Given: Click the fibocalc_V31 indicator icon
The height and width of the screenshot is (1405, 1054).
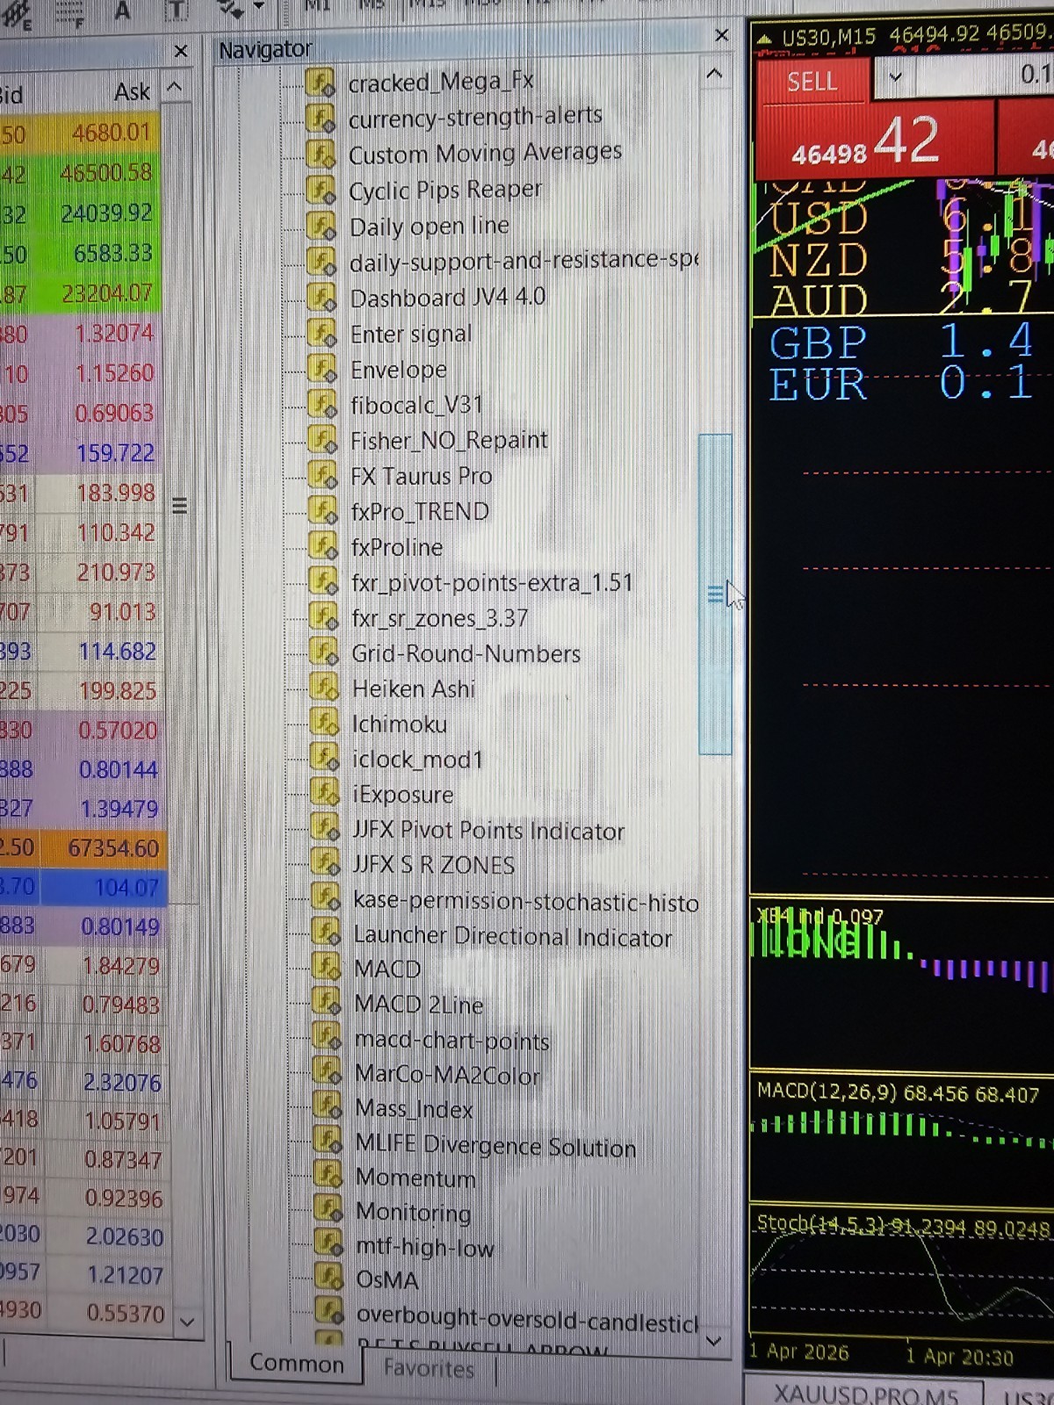Looking at the screenshot, I should point(322,404).
